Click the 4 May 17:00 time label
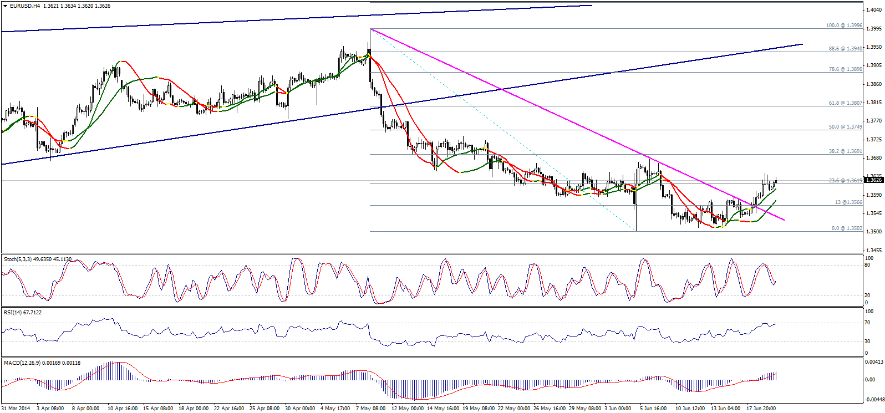Image resolution: width=885 pixels, height=413 pixels. pos(335,409)
